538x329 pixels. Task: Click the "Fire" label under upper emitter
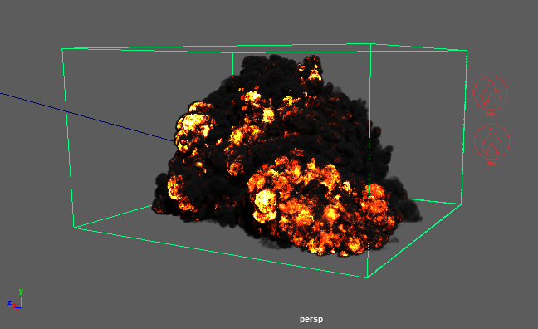click(491, 115)
